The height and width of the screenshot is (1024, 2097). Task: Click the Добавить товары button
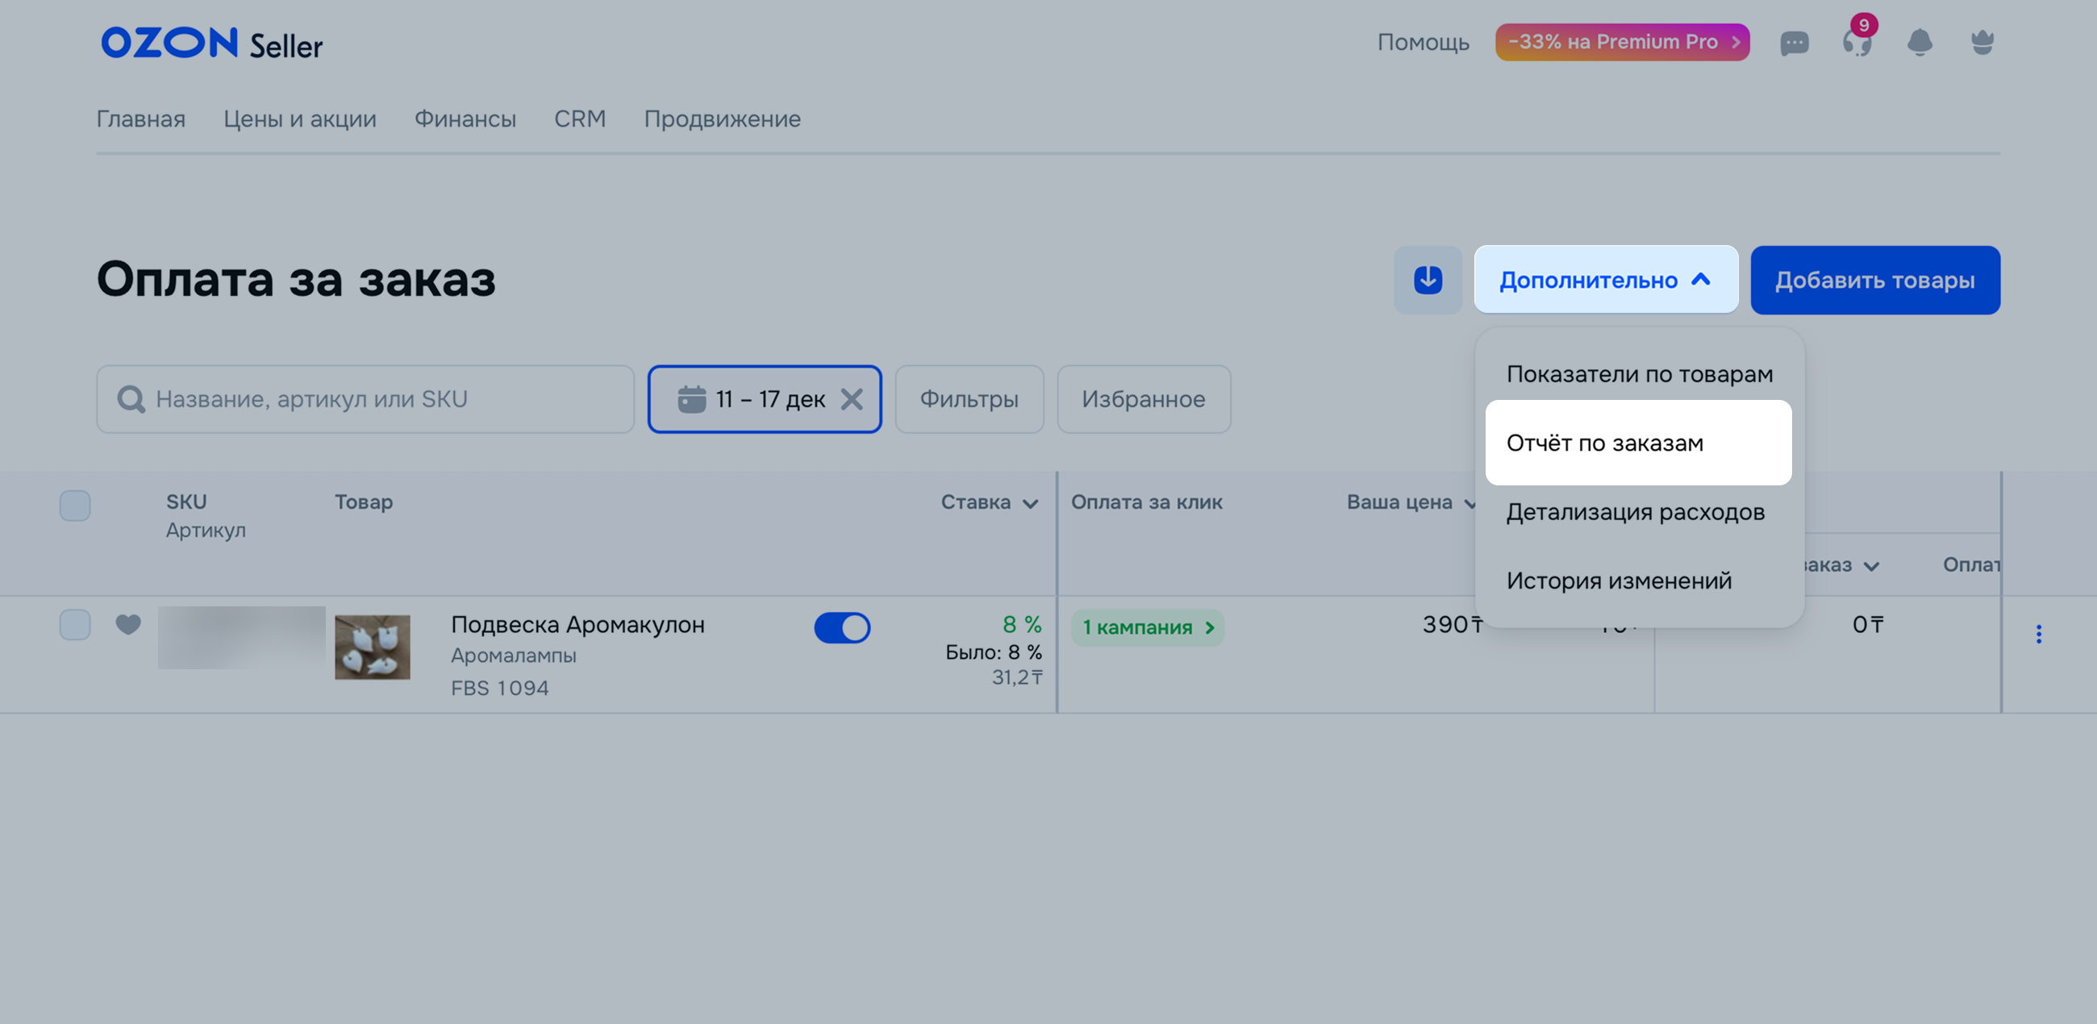tap(1874, 280)
